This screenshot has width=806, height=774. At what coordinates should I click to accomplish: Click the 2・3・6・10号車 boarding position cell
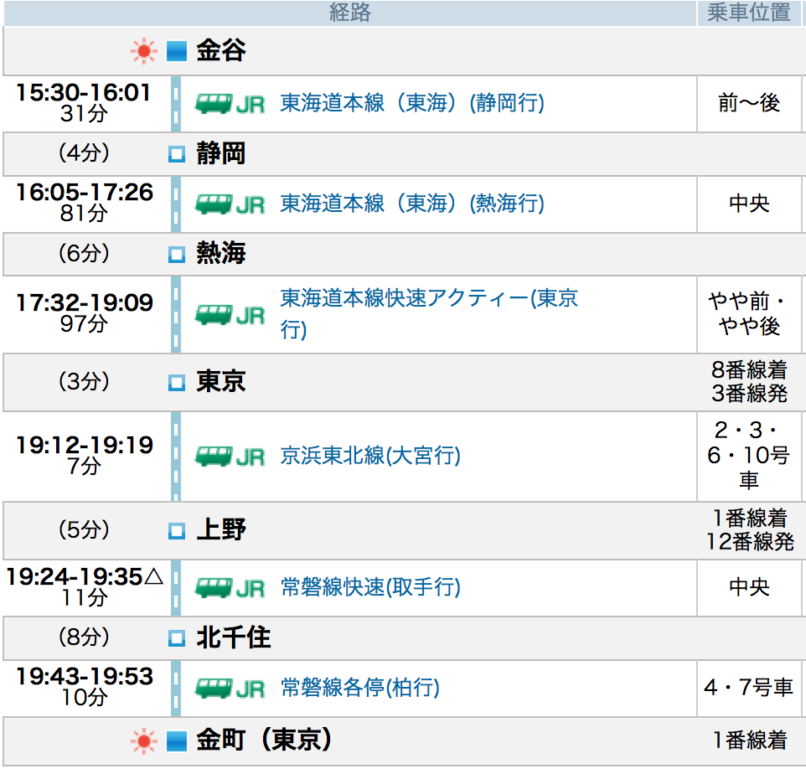click(x=748, y=456)
